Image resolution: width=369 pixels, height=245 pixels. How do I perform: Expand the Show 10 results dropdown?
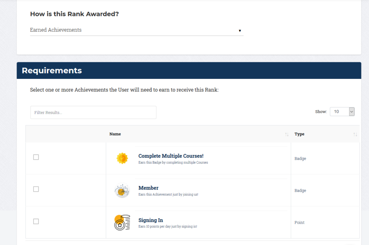(342, 112)
